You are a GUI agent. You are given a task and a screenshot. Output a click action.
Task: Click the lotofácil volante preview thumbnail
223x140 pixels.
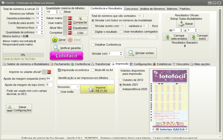tap(169, 101)
